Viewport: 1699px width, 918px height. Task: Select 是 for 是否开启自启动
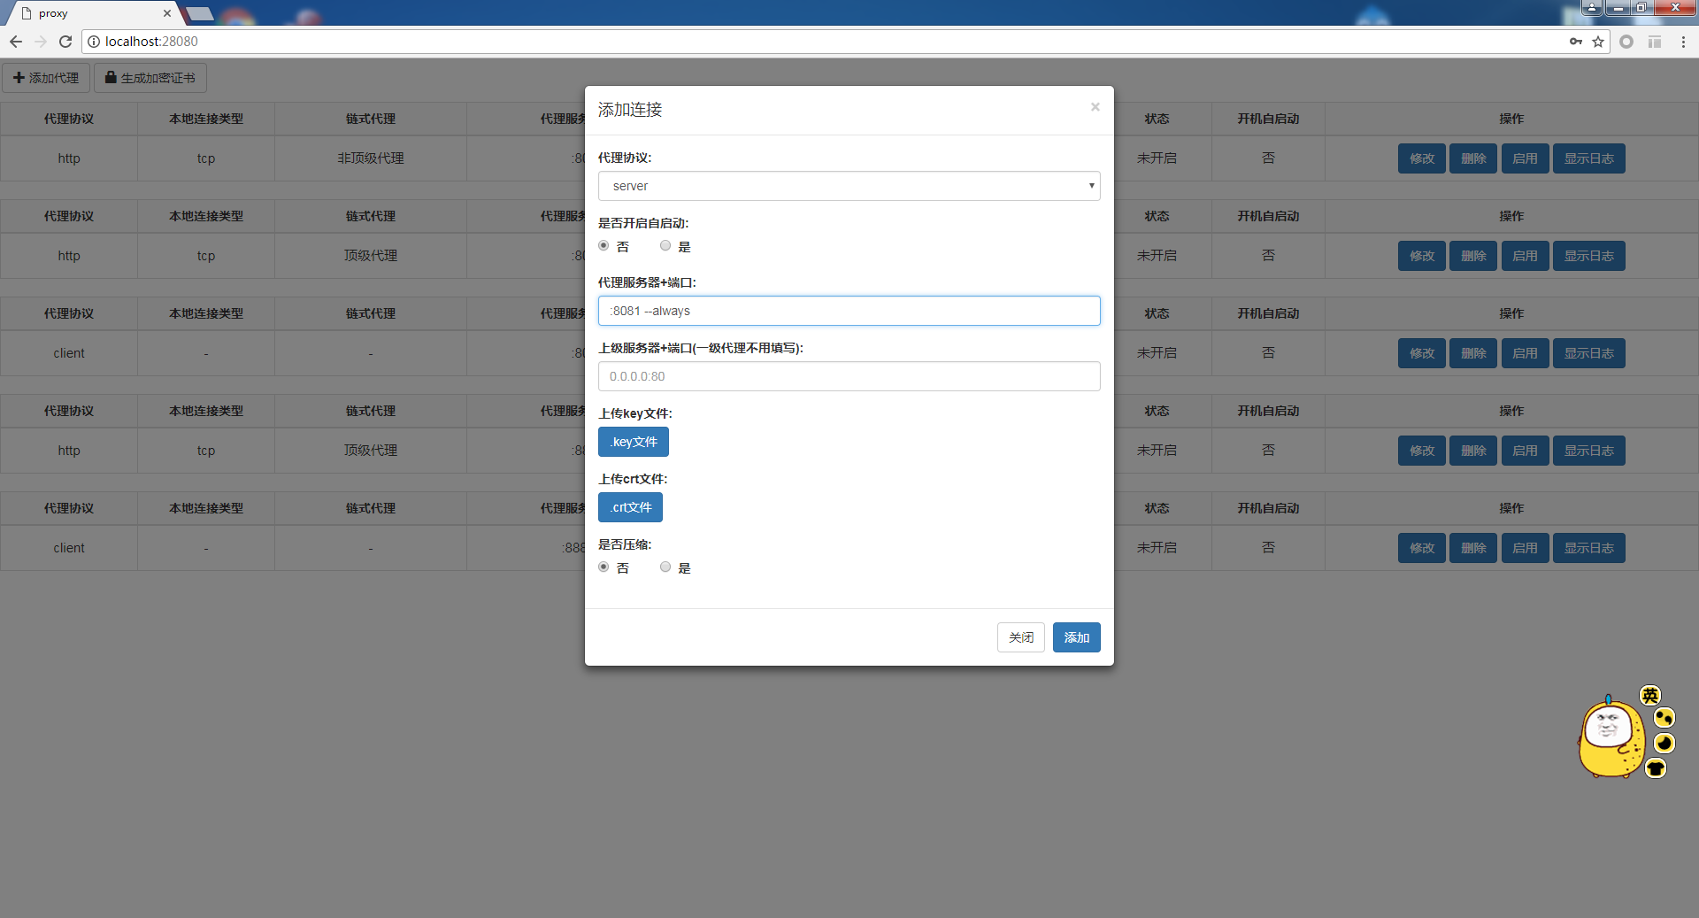(665, 246)
